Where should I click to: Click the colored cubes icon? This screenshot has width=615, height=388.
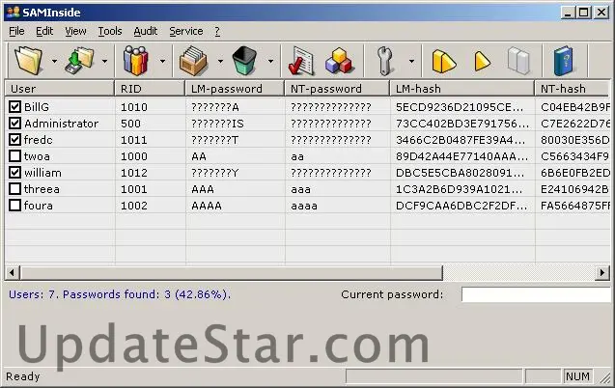click(x=339, y=61)
